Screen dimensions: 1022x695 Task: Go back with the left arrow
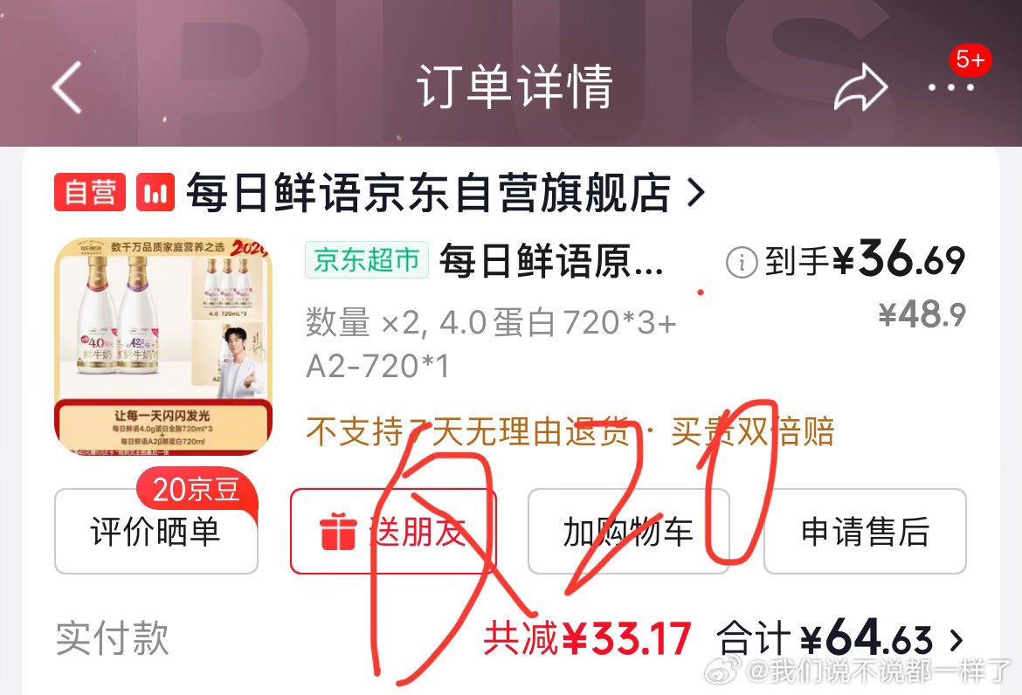[x=66, y=87]
